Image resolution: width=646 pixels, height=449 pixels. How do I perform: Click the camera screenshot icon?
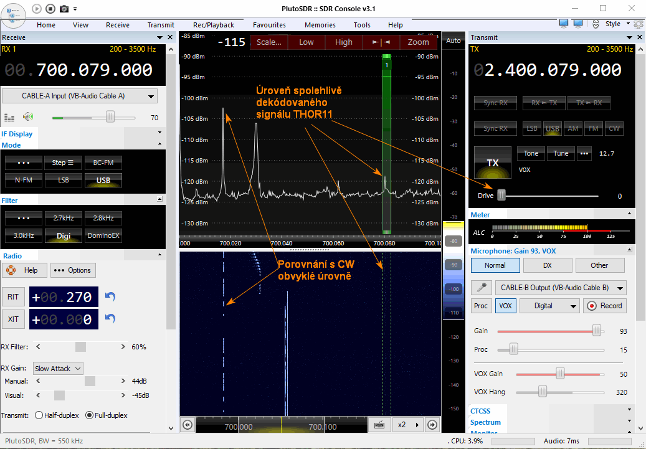point(64,9)
